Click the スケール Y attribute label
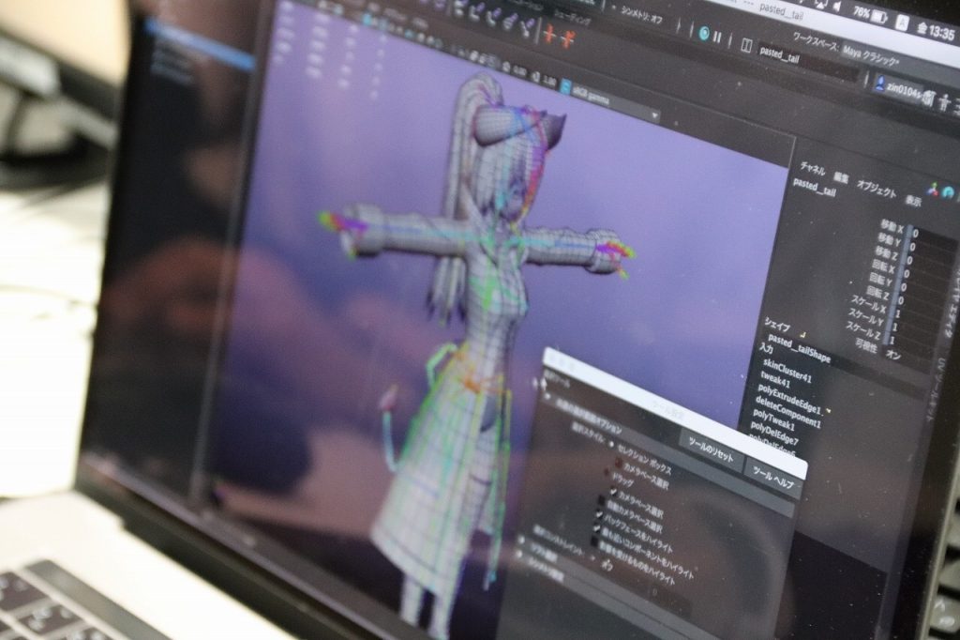960x640 pixels. [x=865, y=317]
